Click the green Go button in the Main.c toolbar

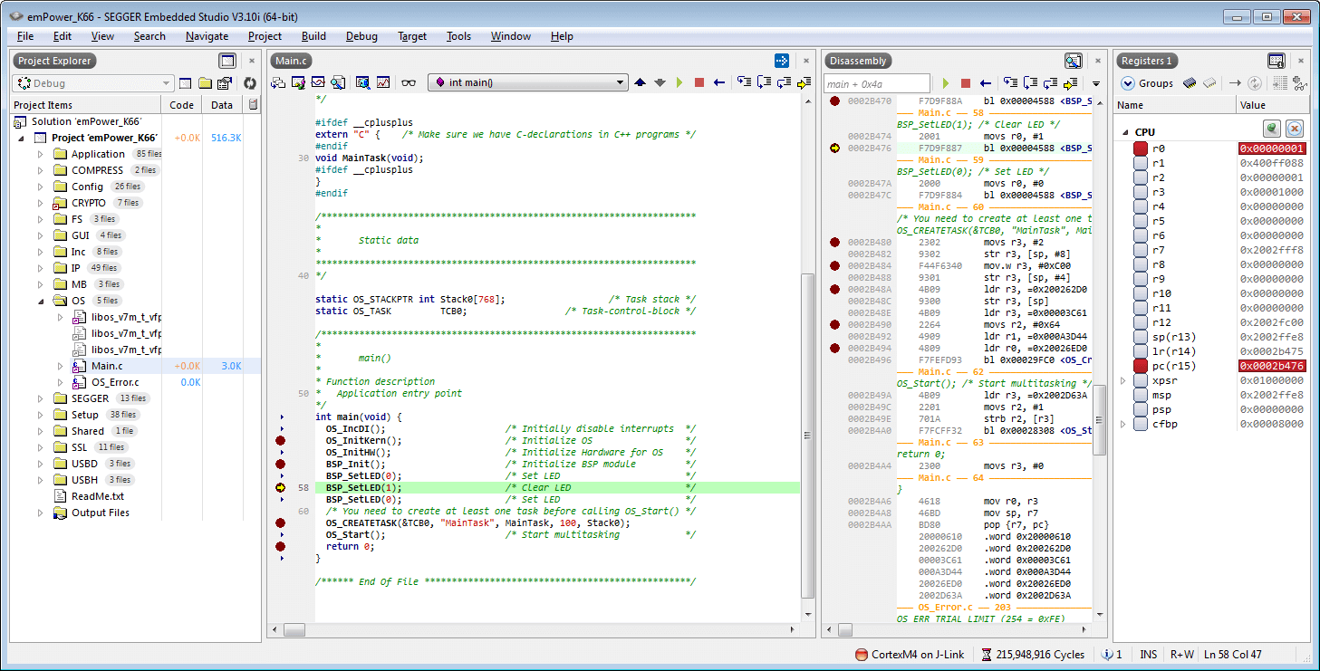[679, 82]
